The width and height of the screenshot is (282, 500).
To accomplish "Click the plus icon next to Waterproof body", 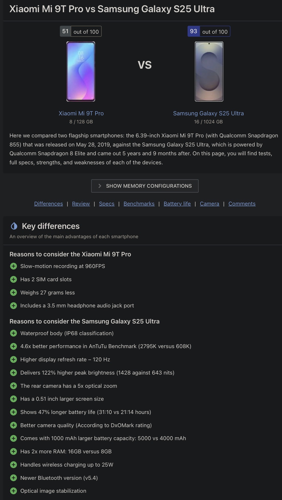I will pos(13,333).
